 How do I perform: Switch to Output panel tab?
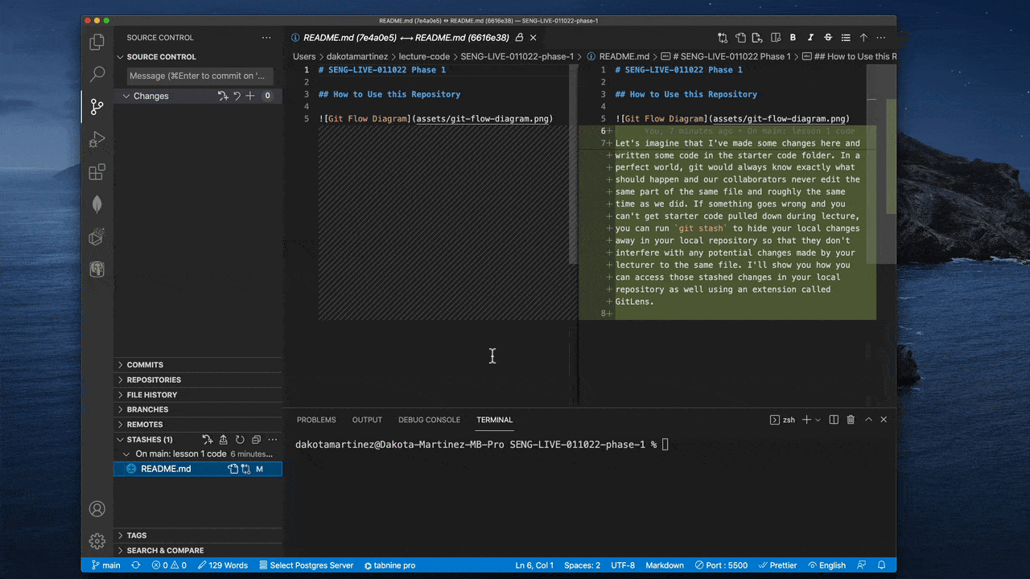[367, 420]
